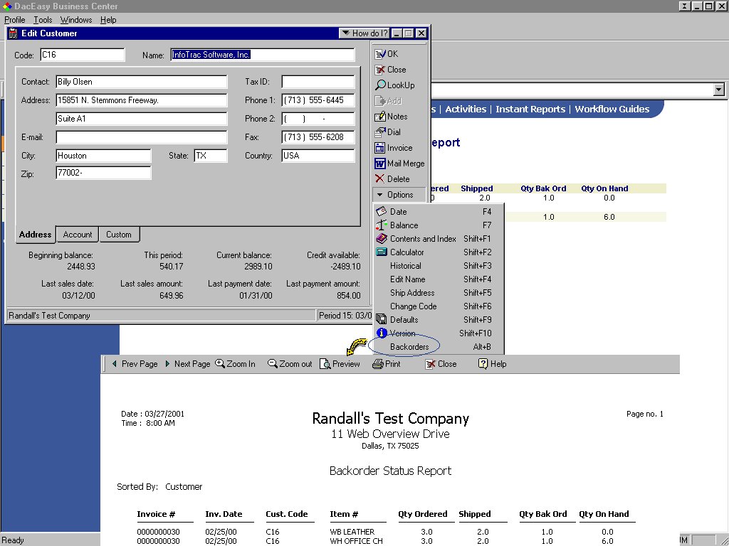Open the Help menu in menu bar
Image resolution: width=729 pixels, height=546 pixels.
[x=108, y=20]
